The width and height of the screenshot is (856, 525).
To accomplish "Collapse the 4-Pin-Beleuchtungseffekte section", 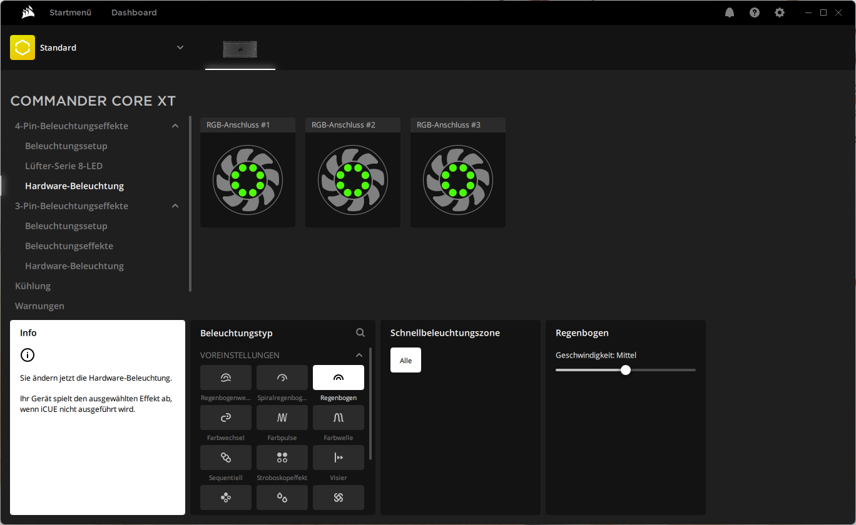I will tap(175, 126).
